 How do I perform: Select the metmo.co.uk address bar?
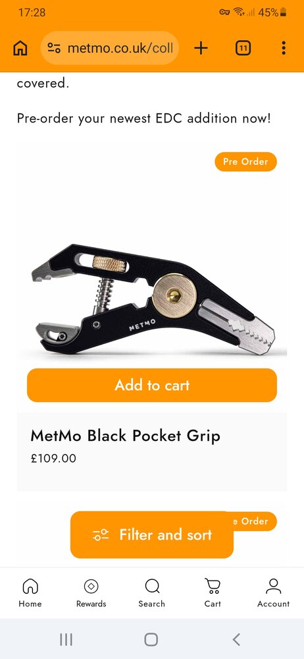tap(110, 48)
